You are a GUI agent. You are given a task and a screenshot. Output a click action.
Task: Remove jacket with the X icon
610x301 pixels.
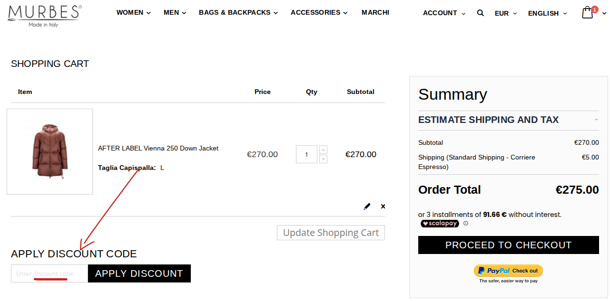[x=383, y=207]
